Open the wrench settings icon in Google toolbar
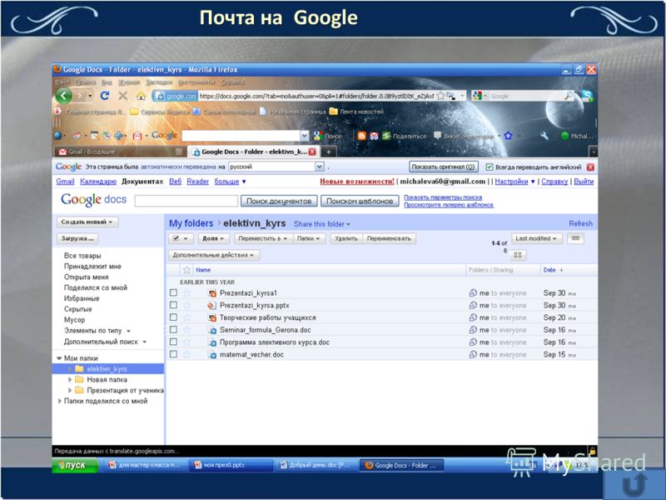The image size is (666, 500). [x=544, y=136]
